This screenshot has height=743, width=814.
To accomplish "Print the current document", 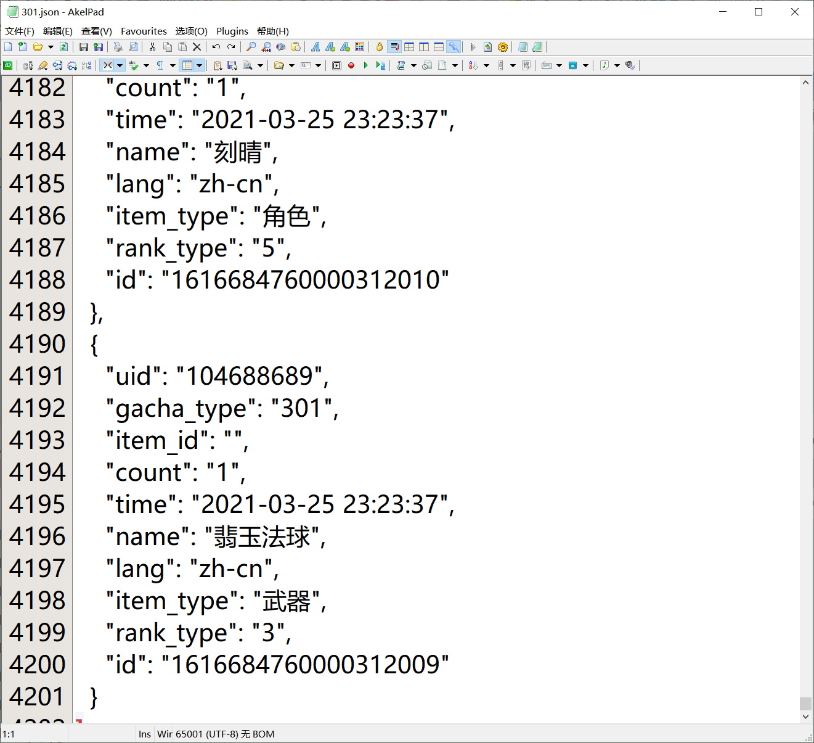I will click(116, 46).
